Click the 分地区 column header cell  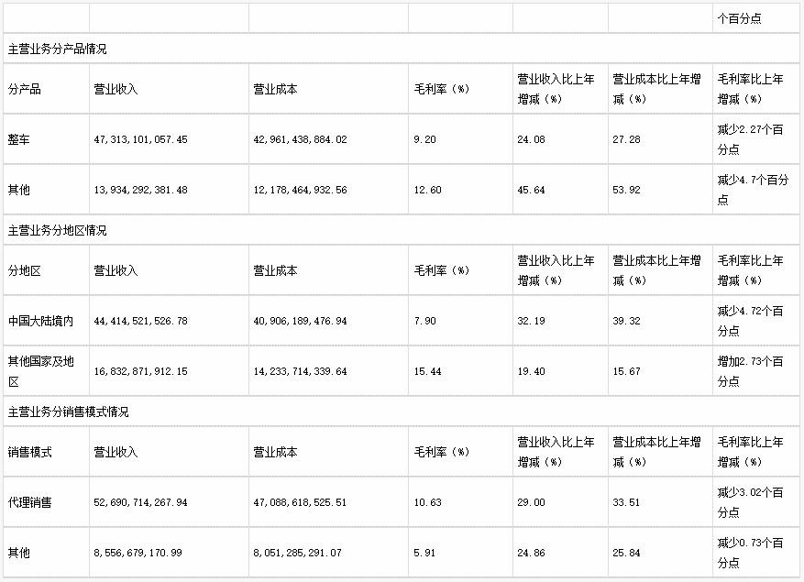[25, 270]
